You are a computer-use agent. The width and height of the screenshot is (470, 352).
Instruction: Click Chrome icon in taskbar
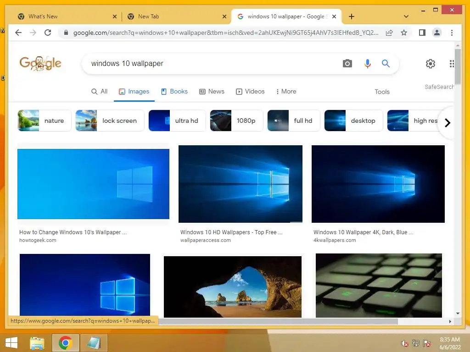click(x=65, y=343)
